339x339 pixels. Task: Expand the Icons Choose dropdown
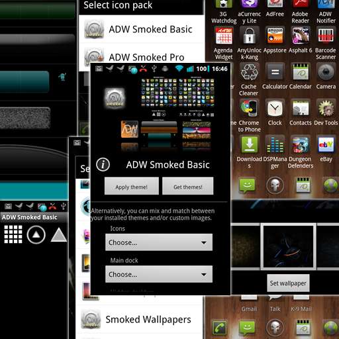tap(159, 242)
